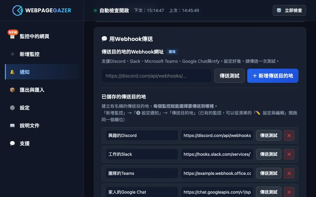316x197 pixels.
Task: Edit the webhook.office.com URL field
Action: tap(217, 173)
